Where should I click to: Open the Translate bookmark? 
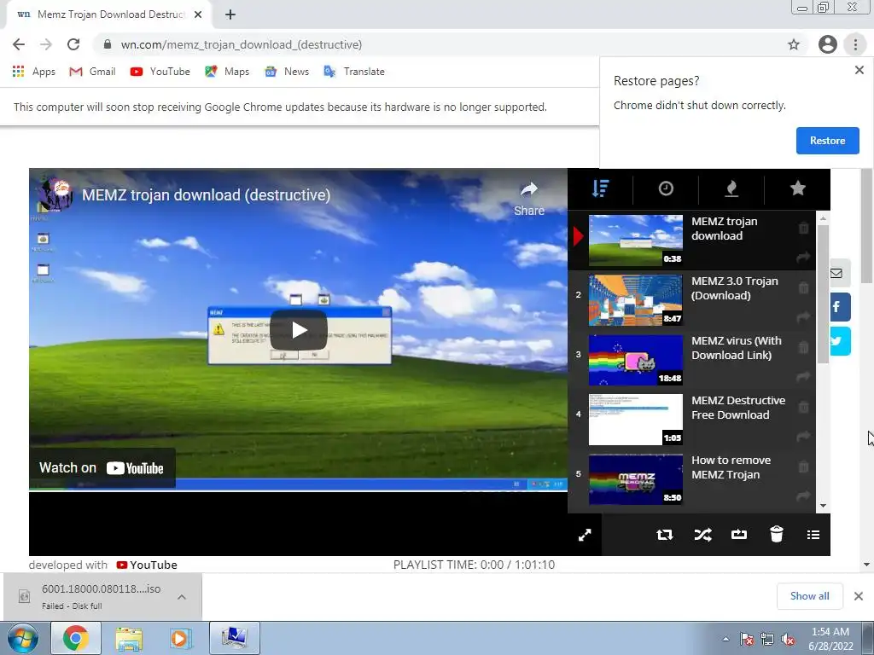(354, 72)
